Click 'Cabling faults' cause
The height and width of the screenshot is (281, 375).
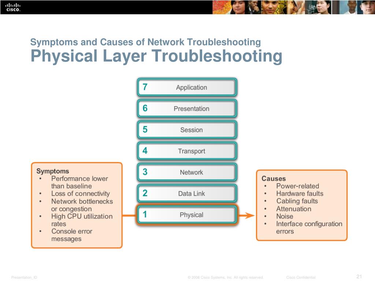[297, 201]
